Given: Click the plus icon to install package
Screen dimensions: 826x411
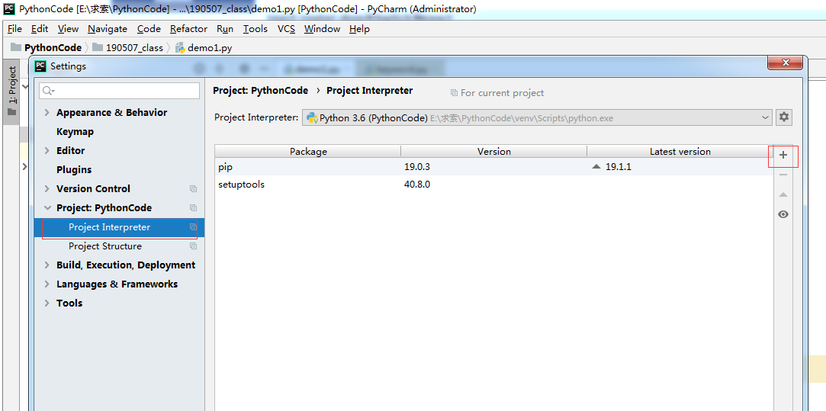Looking at the screenshot, I should (783, 156).
